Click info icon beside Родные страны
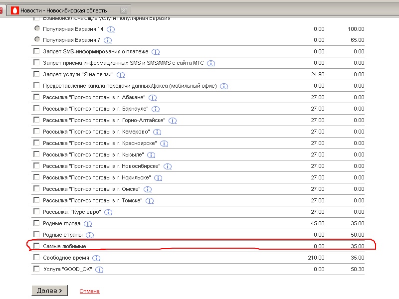This screenshot has height=299, width=399. (90, 235)
